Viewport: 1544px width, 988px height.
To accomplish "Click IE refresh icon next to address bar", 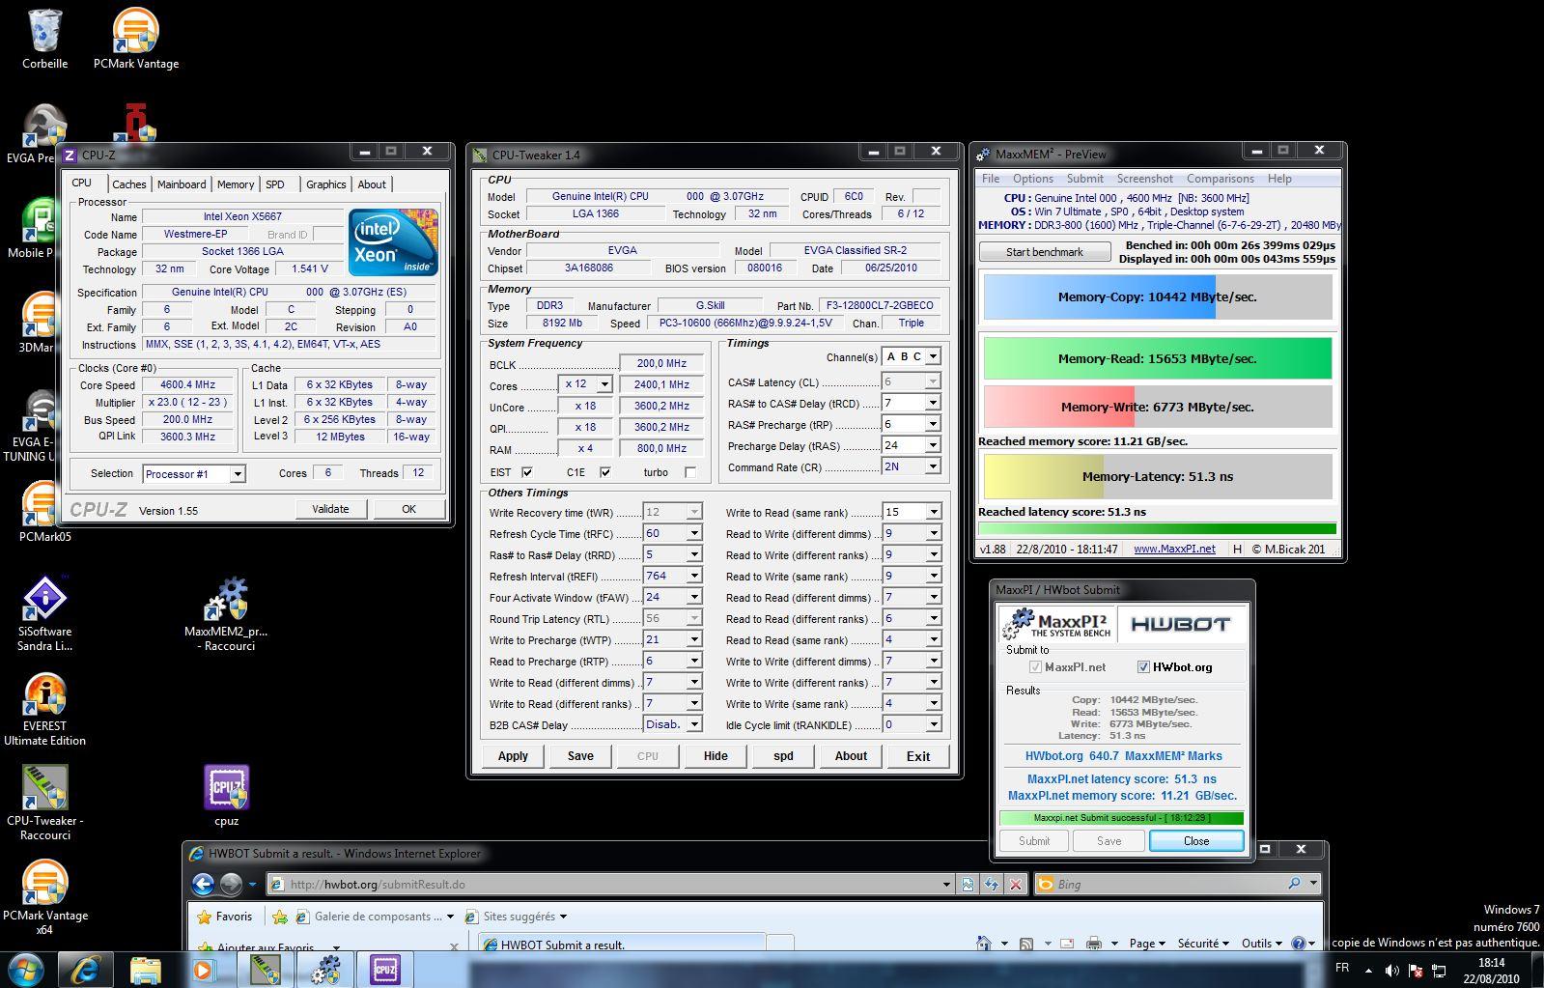I will pyautogui.click(x=992, y=884).
